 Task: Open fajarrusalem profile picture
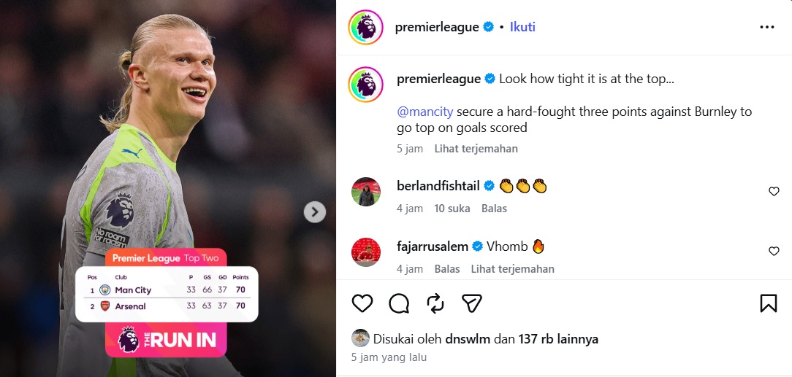(x=366, y=252)
